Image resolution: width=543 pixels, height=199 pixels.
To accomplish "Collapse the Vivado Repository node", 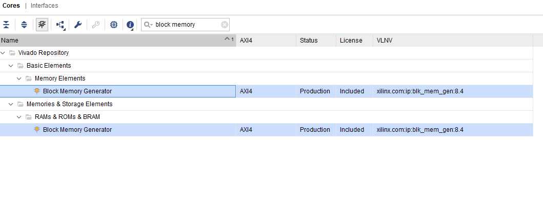I will coord(3,53).
